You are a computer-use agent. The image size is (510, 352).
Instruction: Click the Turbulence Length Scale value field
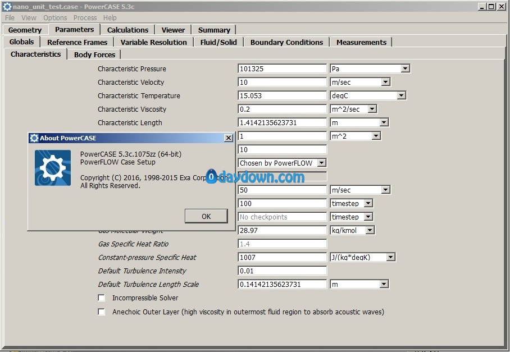click(x=282, y=284)
